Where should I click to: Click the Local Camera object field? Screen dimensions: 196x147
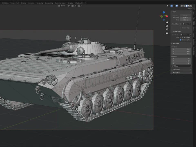tap(187, 24)
